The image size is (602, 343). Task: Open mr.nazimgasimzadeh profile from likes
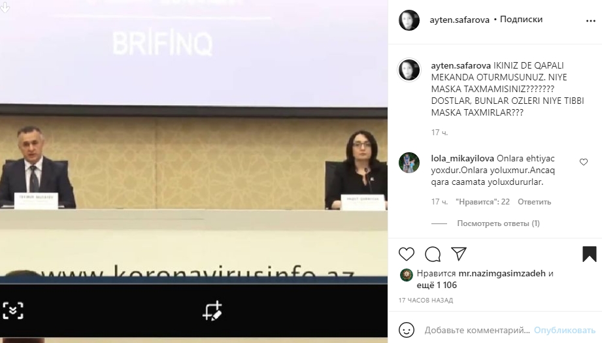click(502, 274)
